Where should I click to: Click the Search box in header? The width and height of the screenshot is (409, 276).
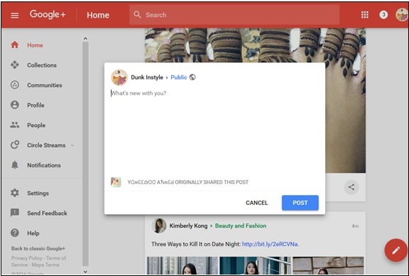[234, 15]
